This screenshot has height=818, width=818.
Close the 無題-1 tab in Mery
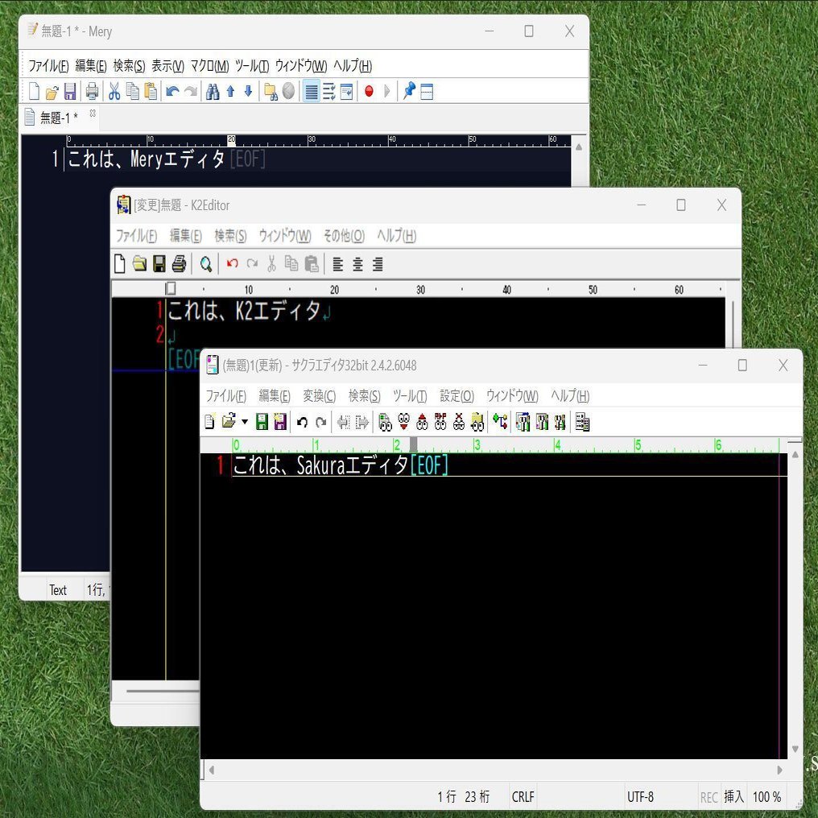tap(93, 113)
